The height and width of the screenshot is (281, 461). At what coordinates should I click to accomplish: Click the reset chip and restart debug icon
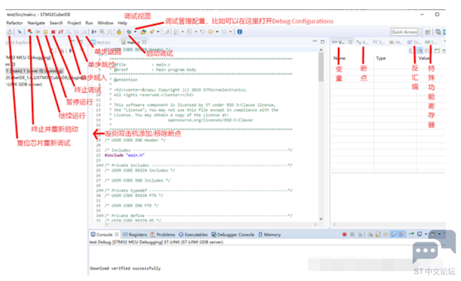[9, 32]
